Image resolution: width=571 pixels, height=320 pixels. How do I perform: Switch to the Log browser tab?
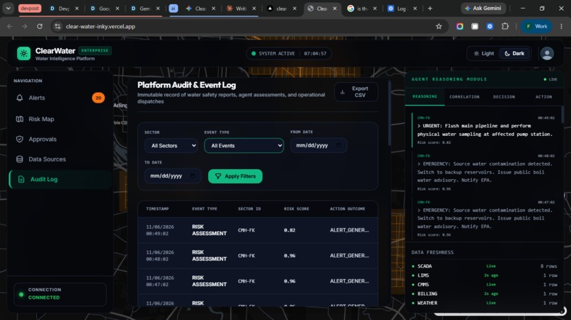[x=401, y=8]
